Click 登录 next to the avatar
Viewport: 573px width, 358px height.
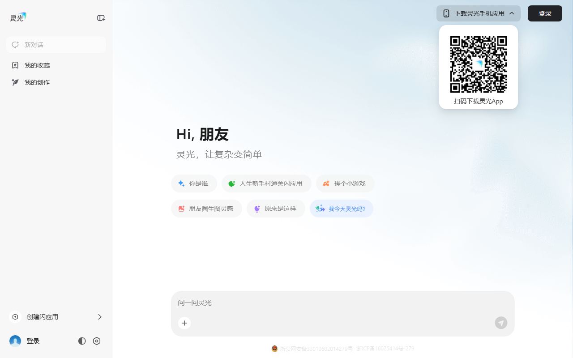[x=33, y=341]
